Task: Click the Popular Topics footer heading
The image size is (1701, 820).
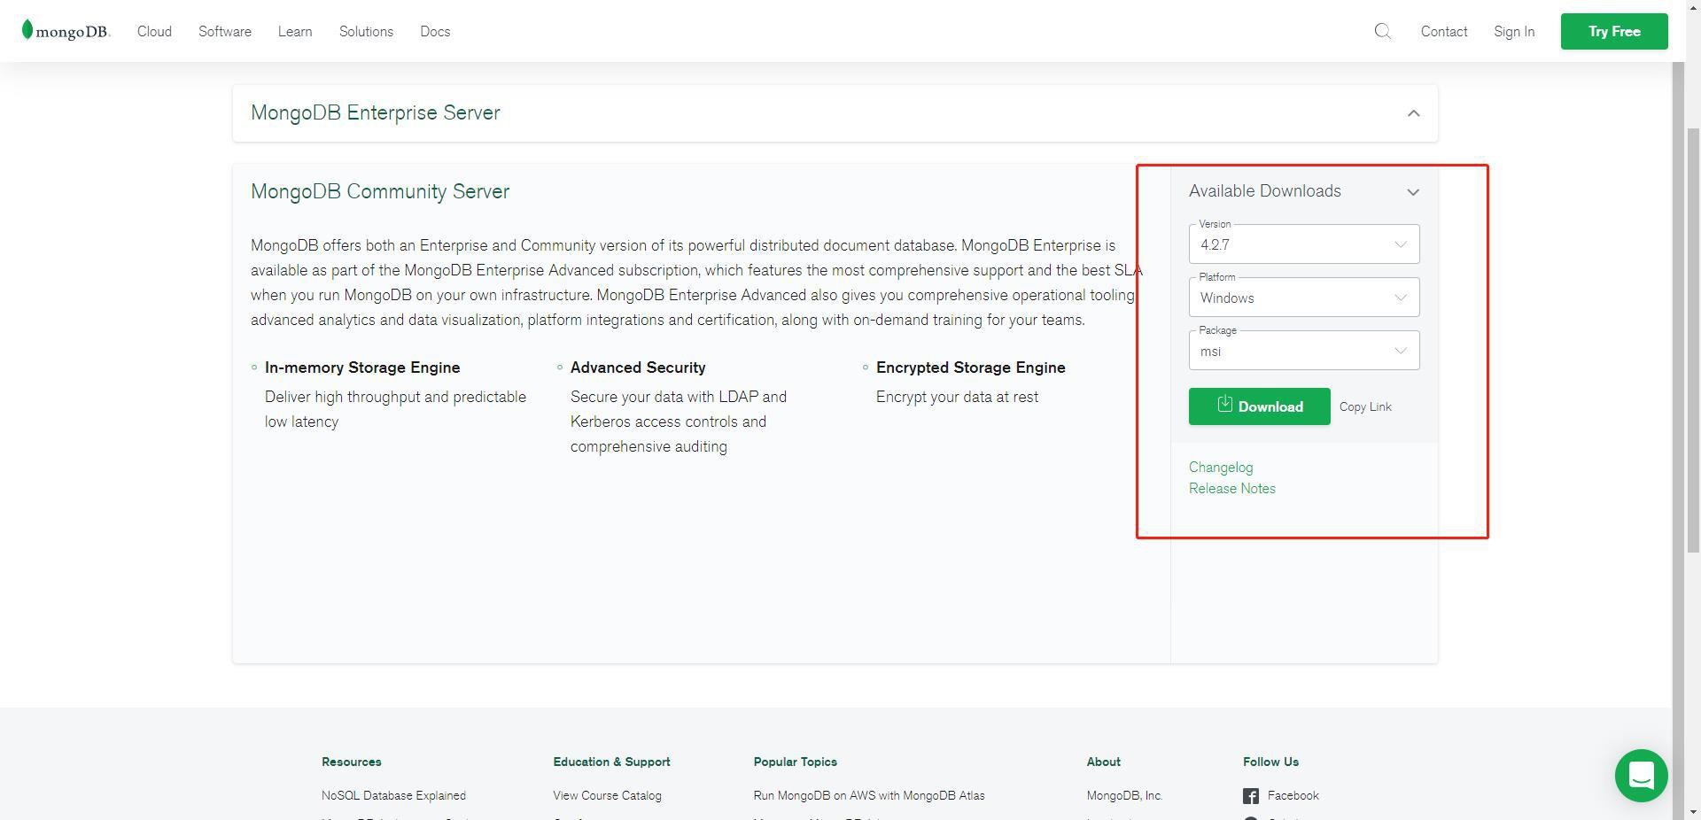Action: coord(796,762)
